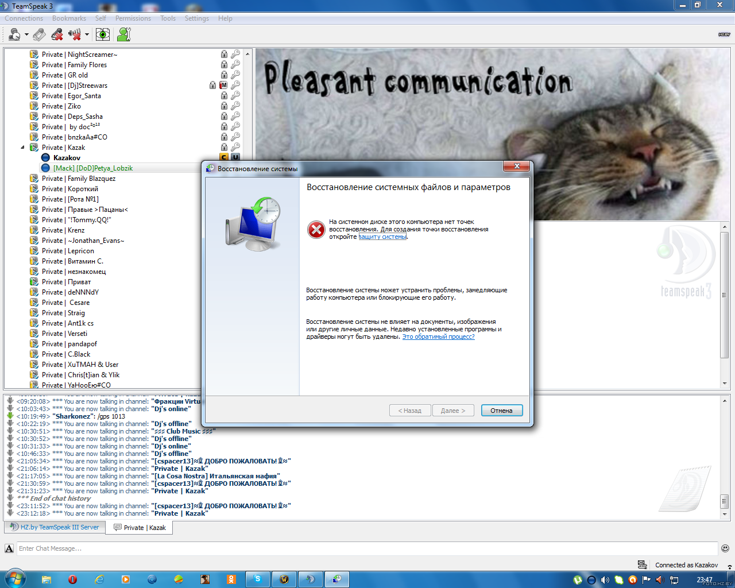
Task: Click the info panel scrollbar down arrow
Action: pyautogui.click(x=725, y=383)
